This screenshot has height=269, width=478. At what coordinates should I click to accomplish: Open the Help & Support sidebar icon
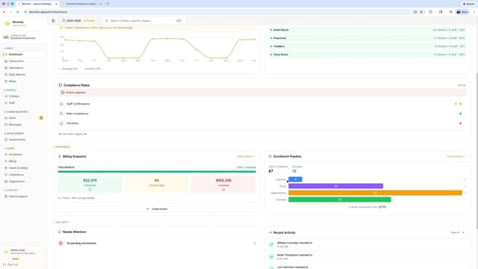[x=6, y=196]
